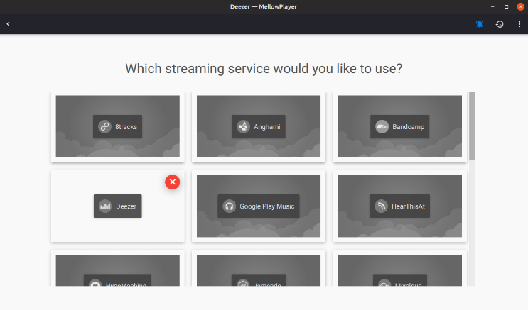Select the HearThisAt service card
Image resolution: width=528 pixels, height=310 pixels.
coord(399,206)
